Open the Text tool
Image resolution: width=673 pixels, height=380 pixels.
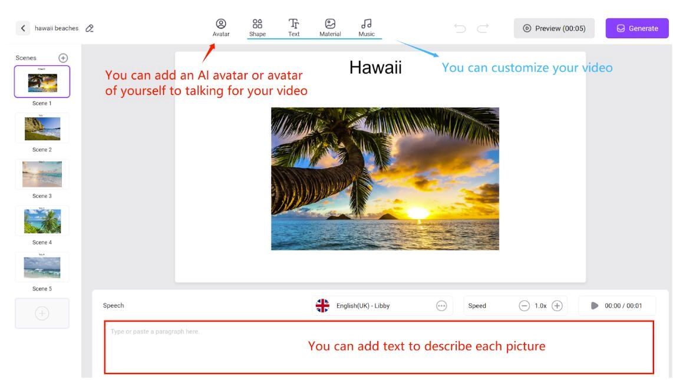(x=293, y=27)
